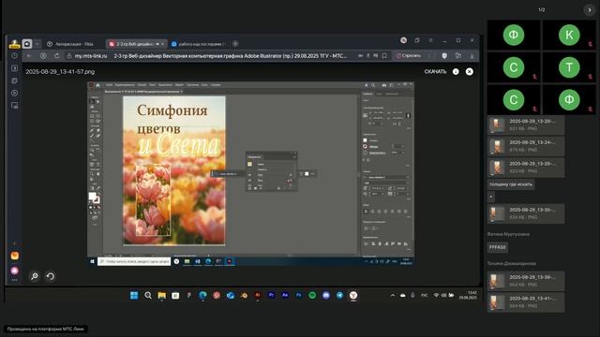
Task: Launch Microsoft Edge from the taskbar
Action: pyautogui.click(x=202, y=296)
